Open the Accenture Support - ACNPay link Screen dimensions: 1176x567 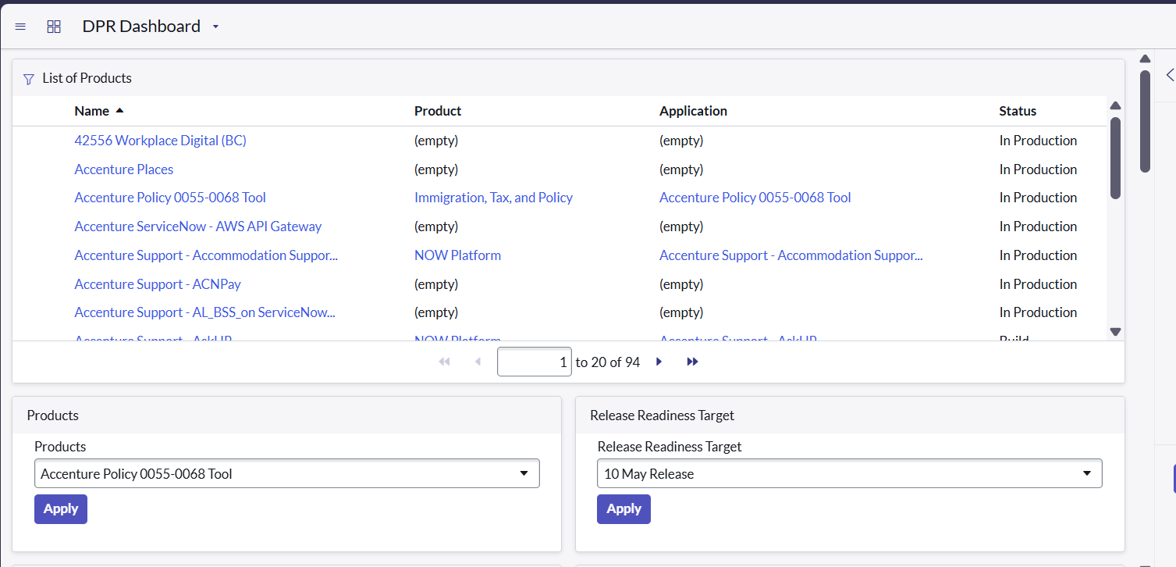pos(158,284)
